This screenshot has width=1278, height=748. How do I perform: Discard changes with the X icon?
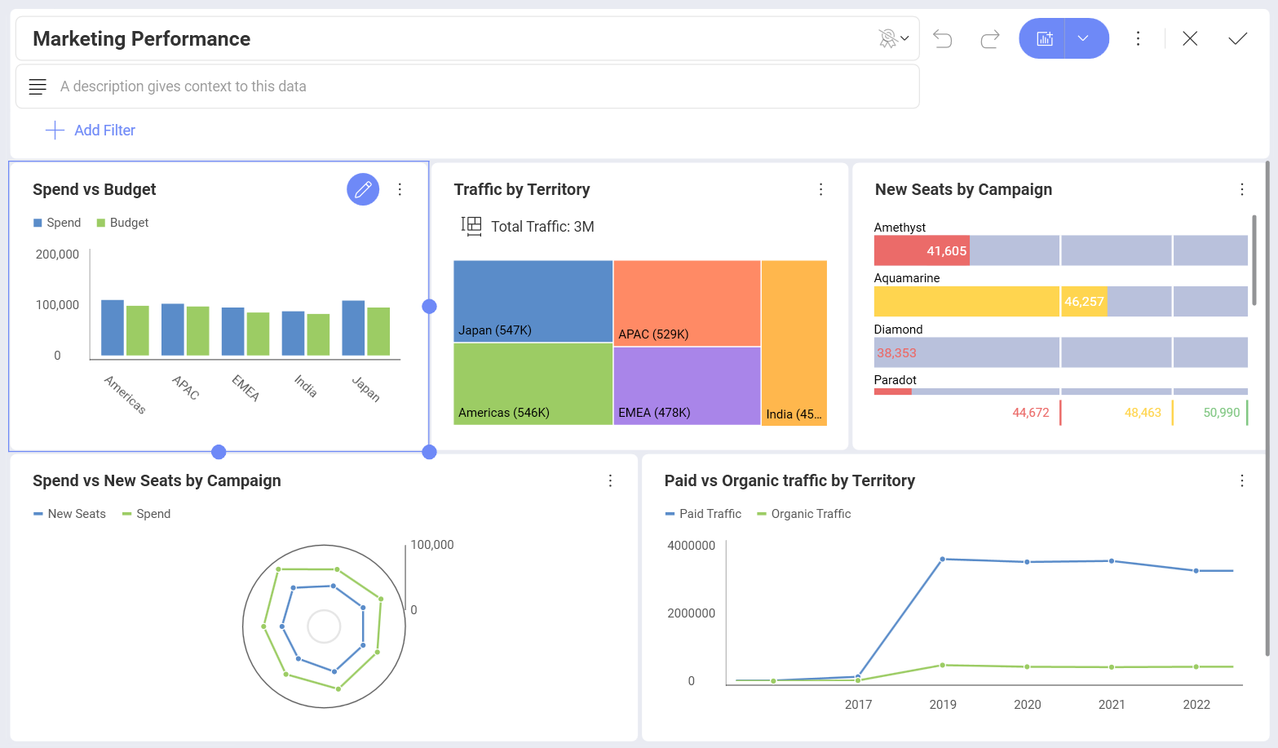click(x=1190, y=38)
